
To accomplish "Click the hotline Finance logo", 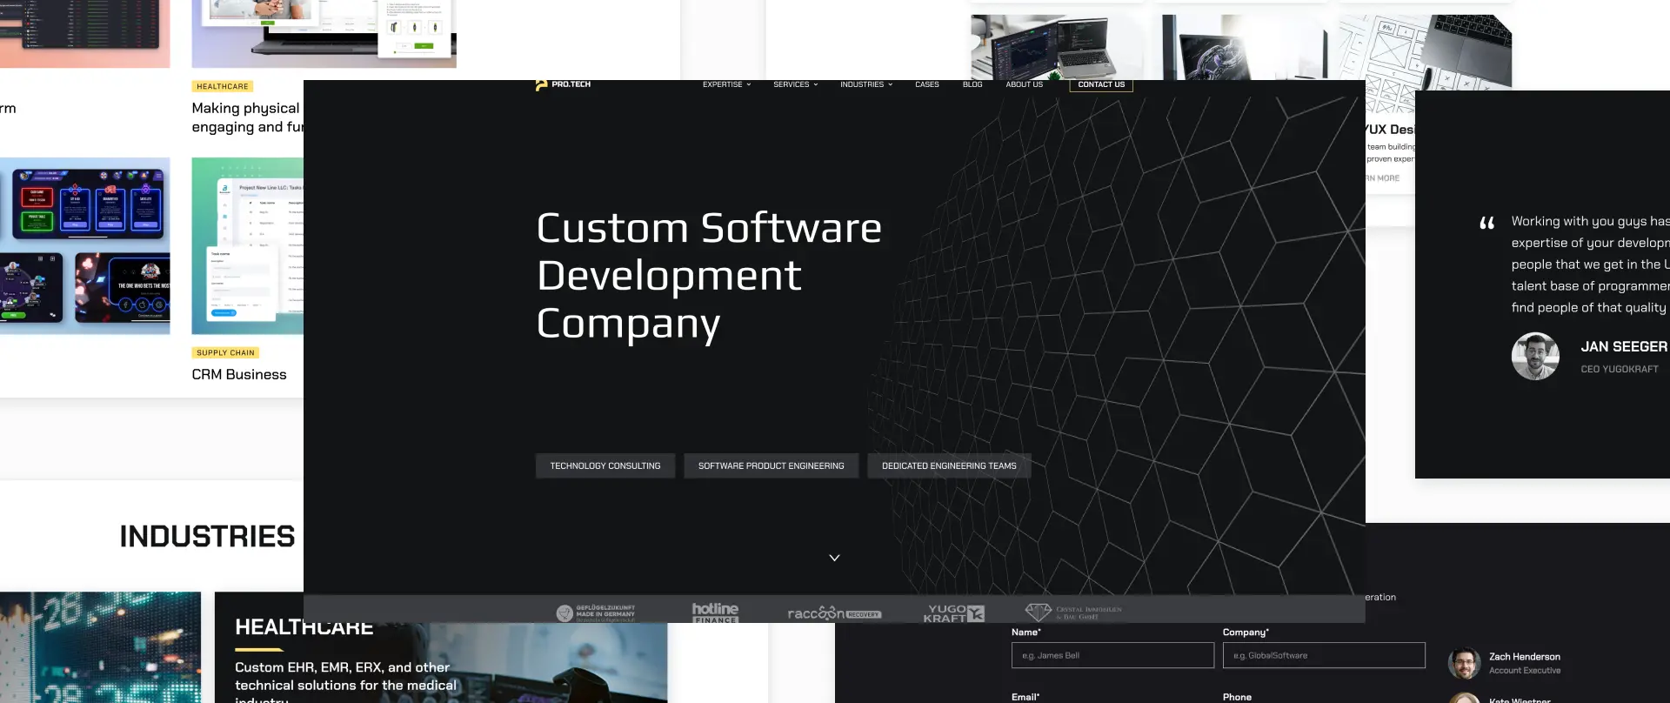I will point(715,613).
